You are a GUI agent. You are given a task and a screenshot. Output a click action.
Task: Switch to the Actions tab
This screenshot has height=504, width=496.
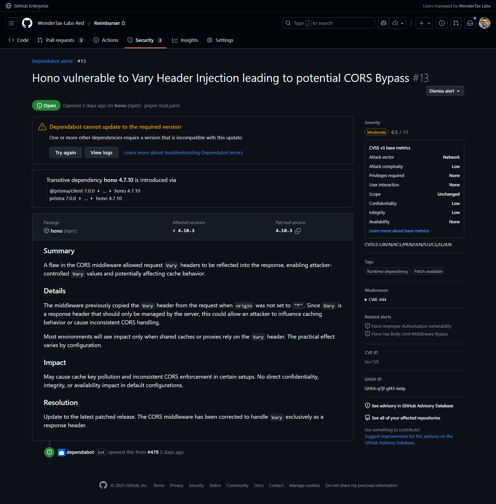coord(106,40)
